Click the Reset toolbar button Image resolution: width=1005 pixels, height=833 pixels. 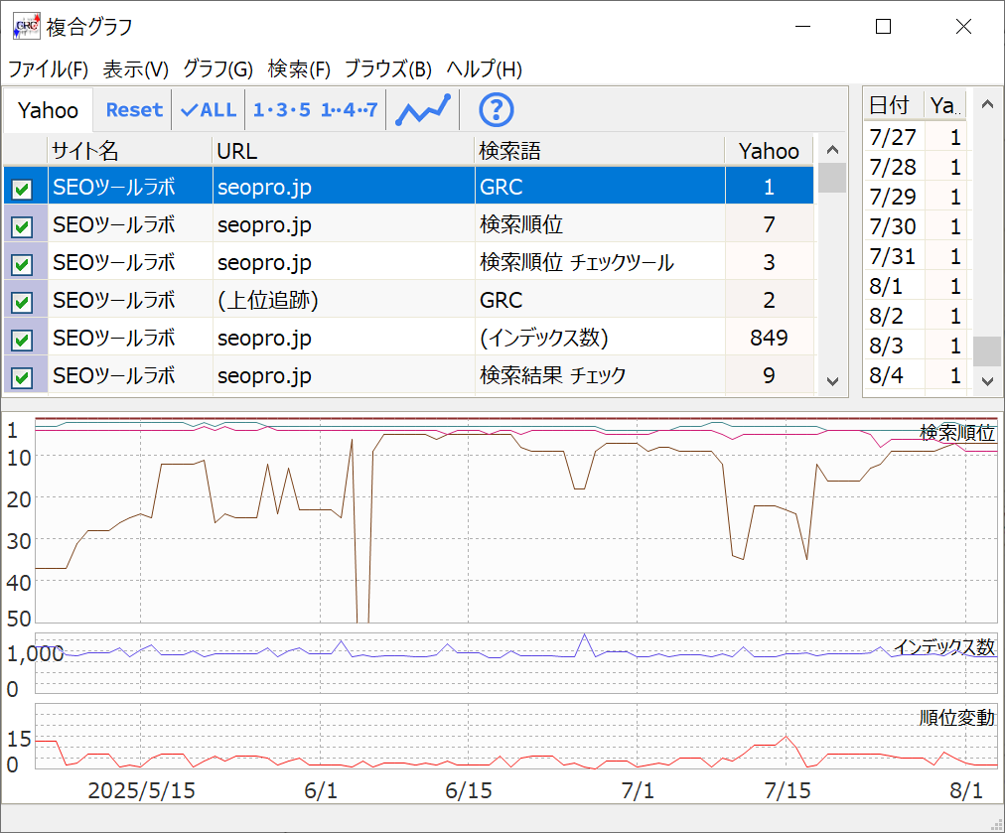pyautogui.click(x=134, y=109)
